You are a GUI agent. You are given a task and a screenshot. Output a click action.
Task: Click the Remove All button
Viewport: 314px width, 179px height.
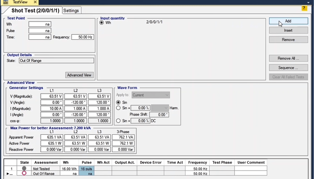point(288,58)
